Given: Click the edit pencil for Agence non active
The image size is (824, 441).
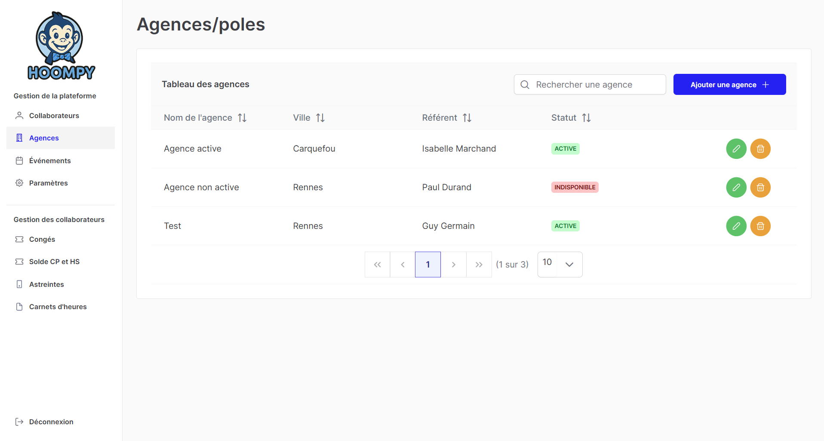Looking at the screenshot, I should pyautogui.click(x=736, y=187).
